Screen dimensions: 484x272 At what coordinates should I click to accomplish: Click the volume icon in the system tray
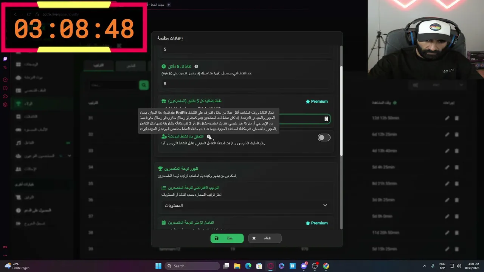tap(459, 266)
